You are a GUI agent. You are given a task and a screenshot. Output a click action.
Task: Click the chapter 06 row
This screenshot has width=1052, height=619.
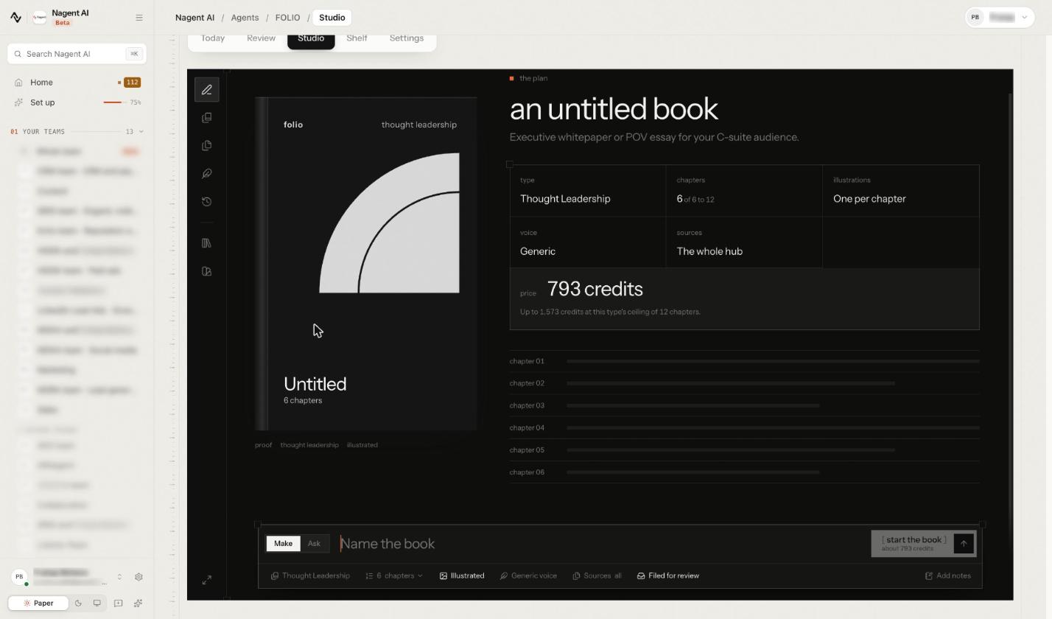(x=744, y=472)
